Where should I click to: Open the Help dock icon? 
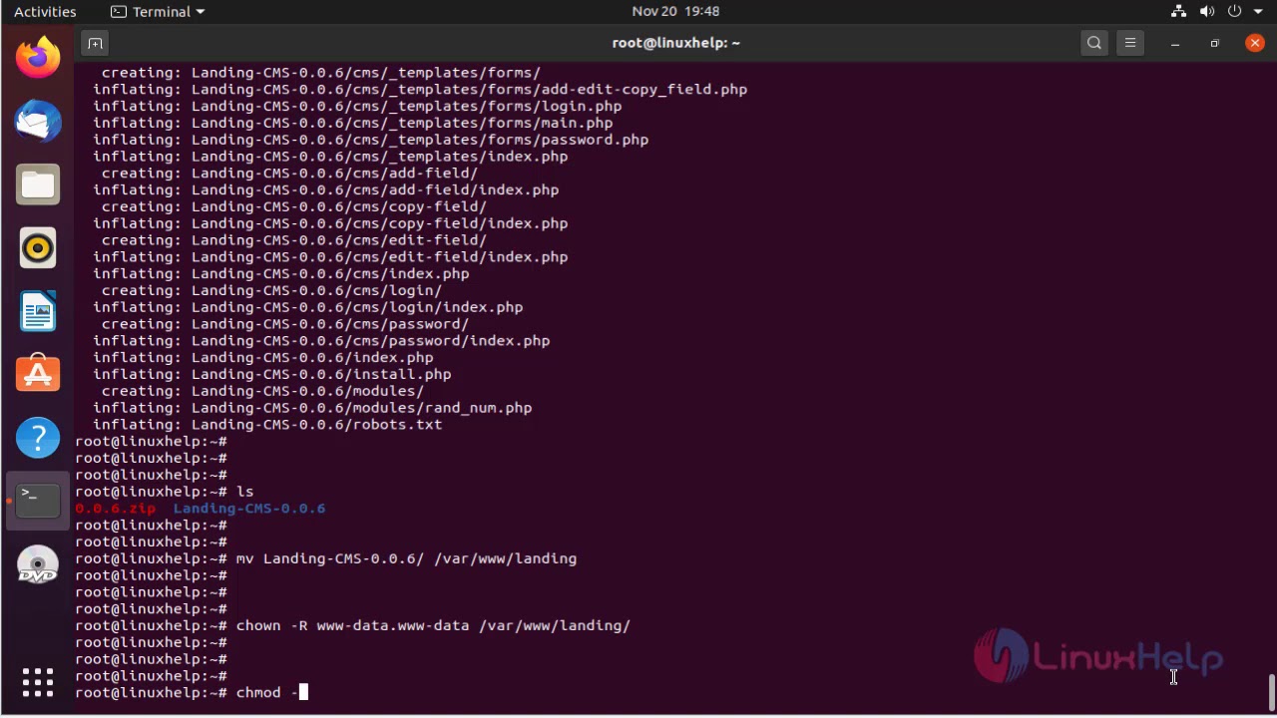tap(38, 438)
